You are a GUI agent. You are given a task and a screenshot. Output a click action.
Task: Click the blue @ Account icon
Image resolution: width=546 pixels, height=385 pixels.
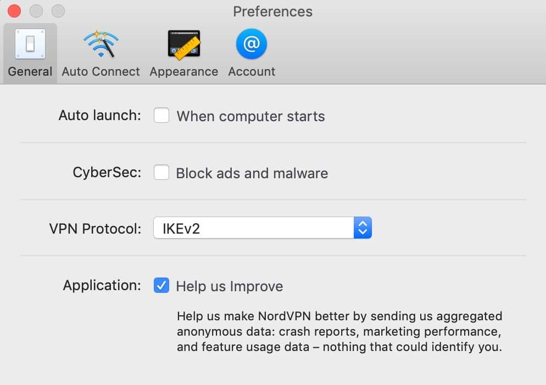pos(251,44)
